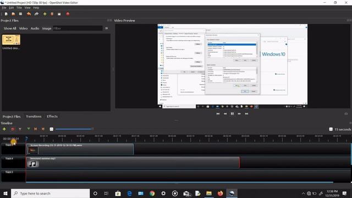The width and height of the screenshot is (352, 198).
Task: Clear the project files filter
Action: point(106,28)
